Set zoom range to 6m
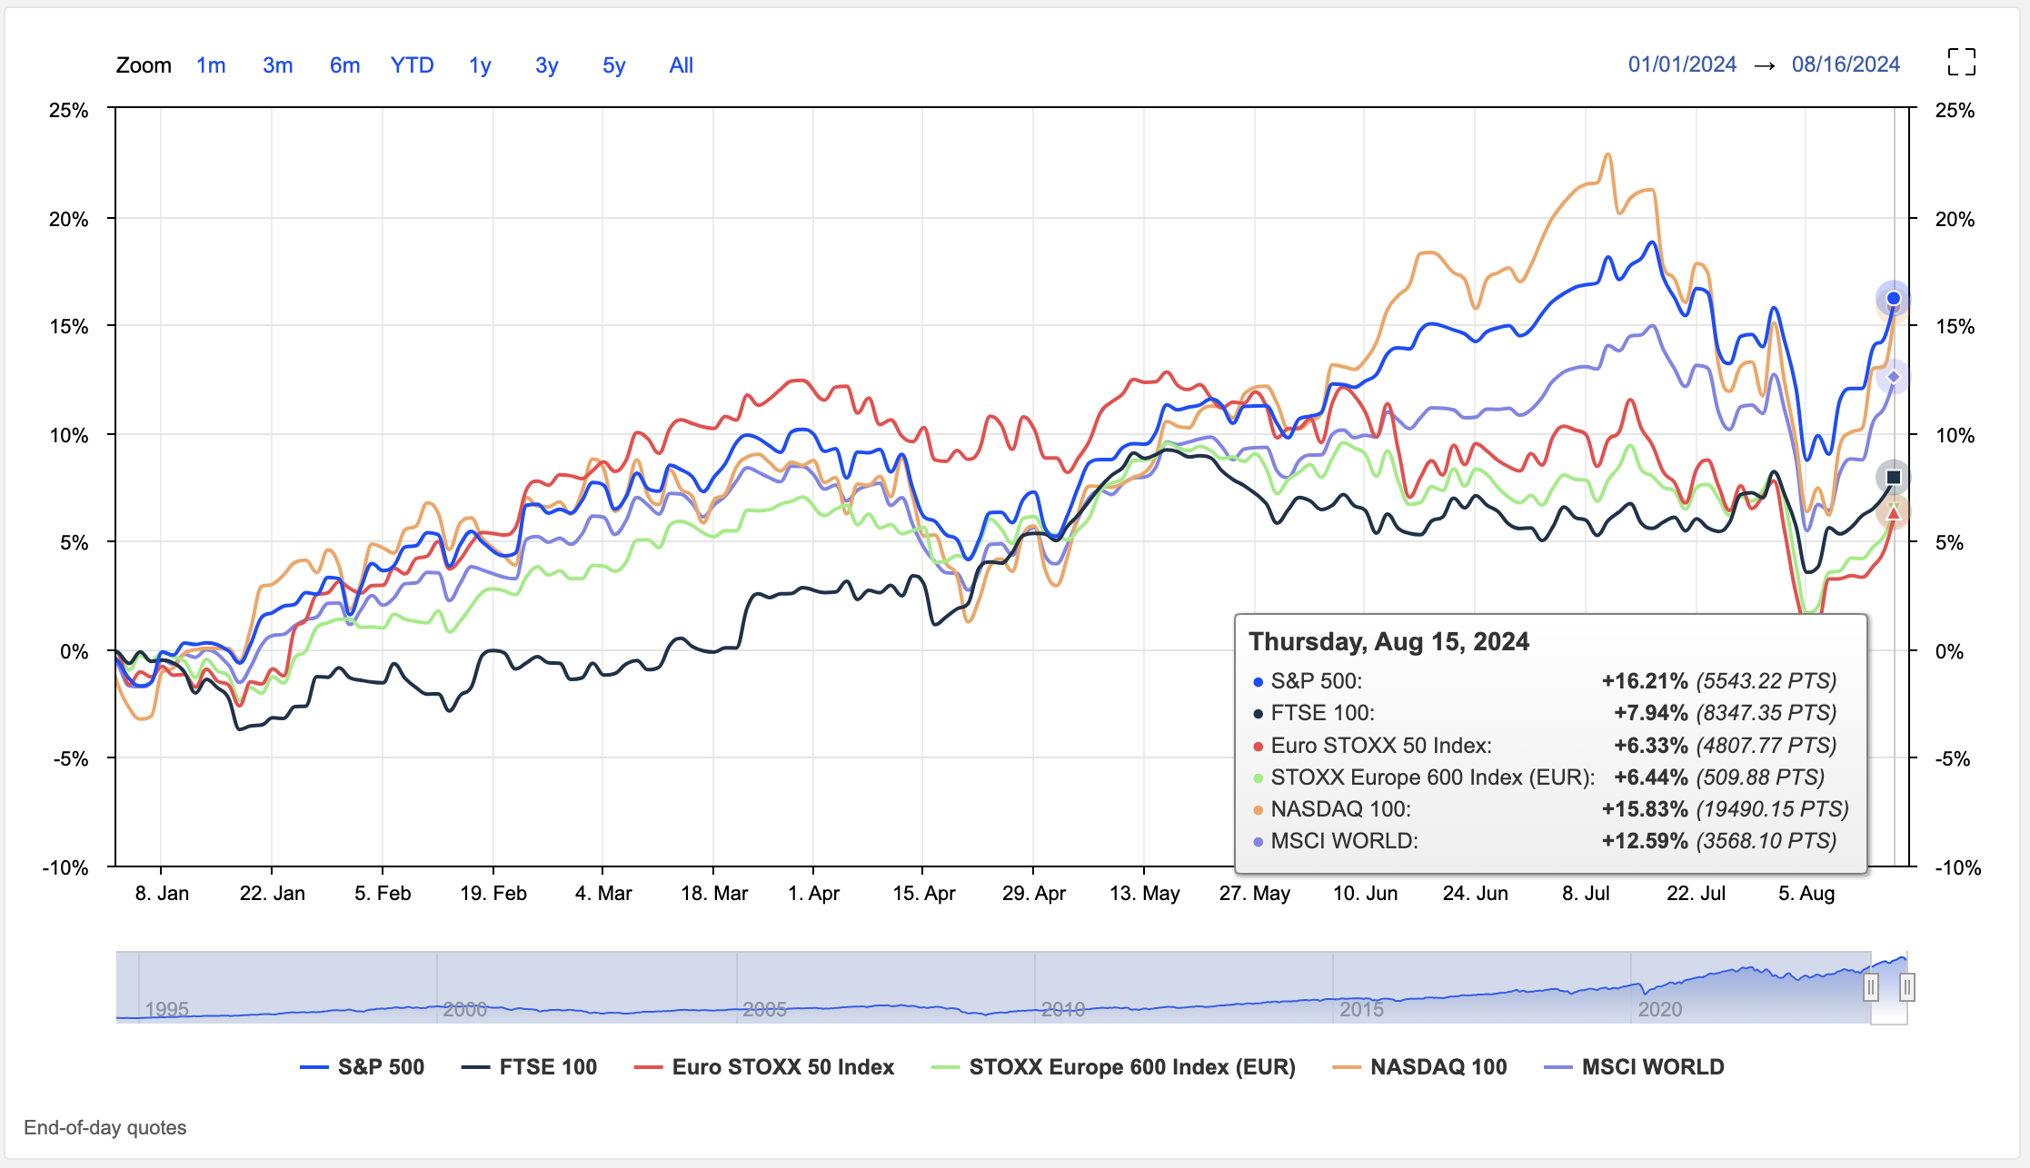The height and width of the screenshot is (1168, 2030). point(345,65)
